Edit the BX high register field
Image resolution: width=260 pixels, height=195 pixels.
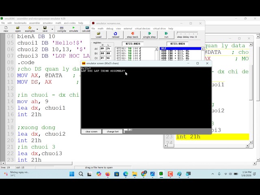tap(102, 53)
